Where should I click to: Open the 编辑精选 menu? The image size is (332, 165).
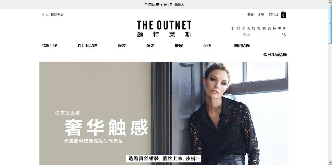point(242,46)
